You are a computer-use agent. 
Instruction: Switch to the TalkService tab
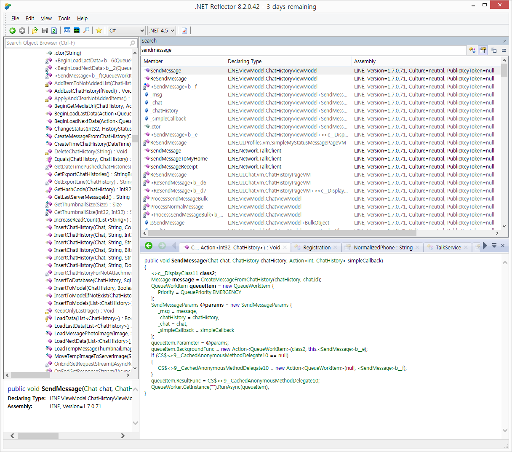pyautogui.click(x=448, y=248)
